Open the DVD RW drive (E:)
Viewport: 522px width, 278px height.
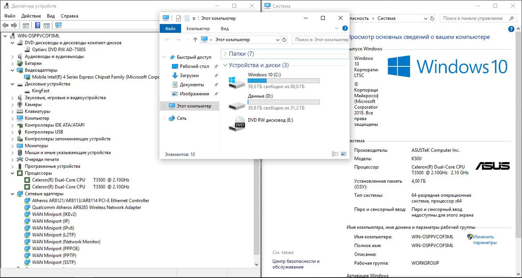point(270,120)
